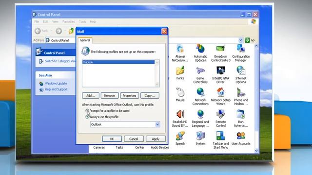Open the View menu
This screenshot has width=312, height=175.
point(55,21)
